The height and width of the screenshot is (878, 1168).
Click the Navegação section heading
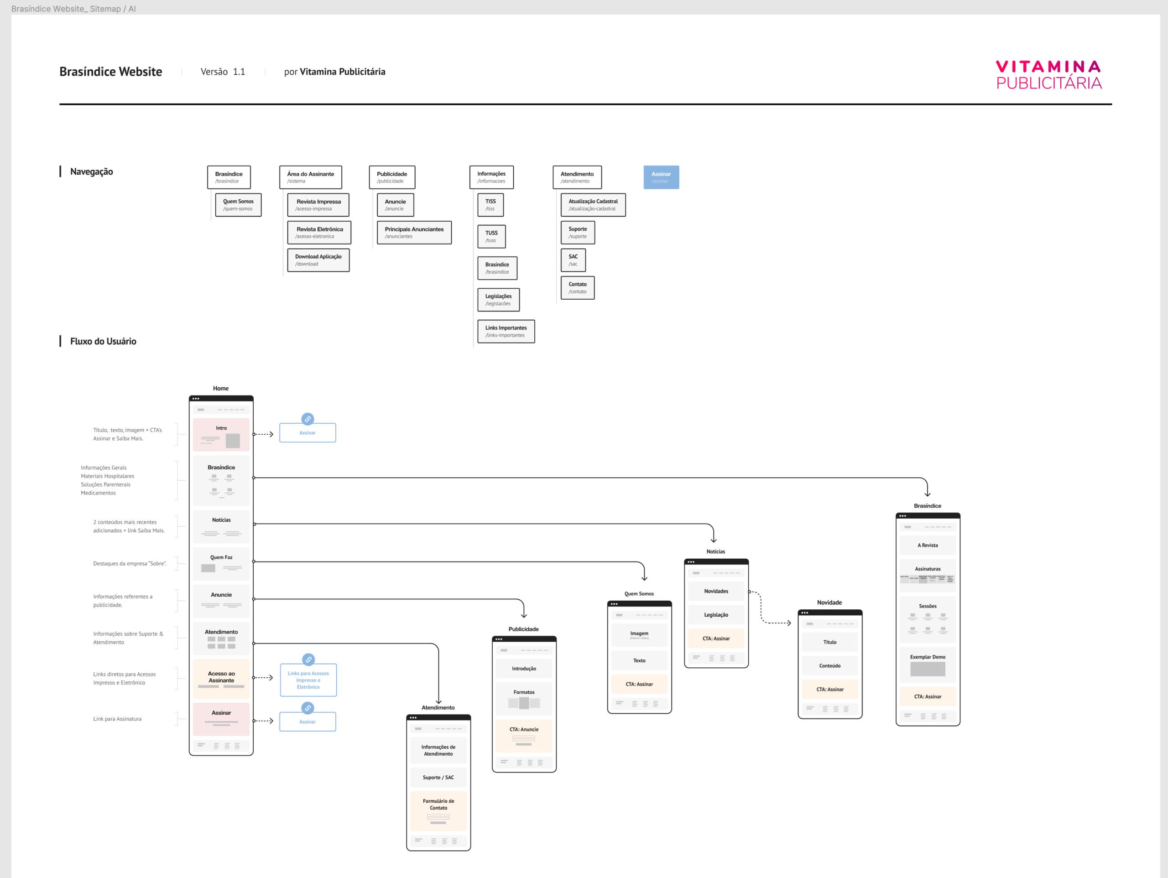[91, 171]
